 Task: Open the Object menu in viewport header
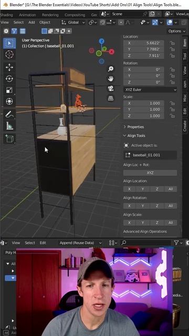[x=45, y=22]
